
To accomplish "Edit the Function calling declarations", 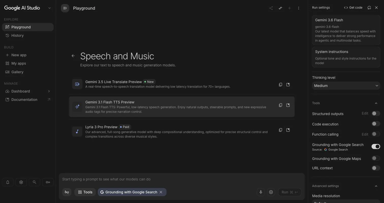I will pyautogui.click(x=365, y=134).
